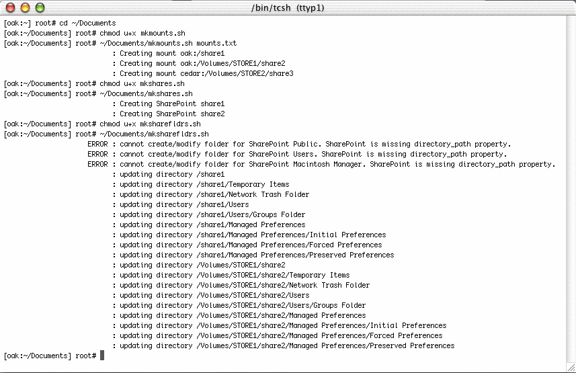Click the green zoom window button
This screenshot has height=373, width=576.
pos(40,7)
